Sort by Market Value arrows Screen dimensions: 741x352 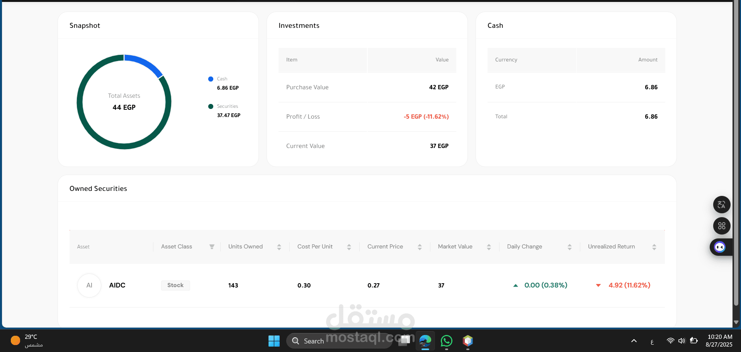(489, 247)
